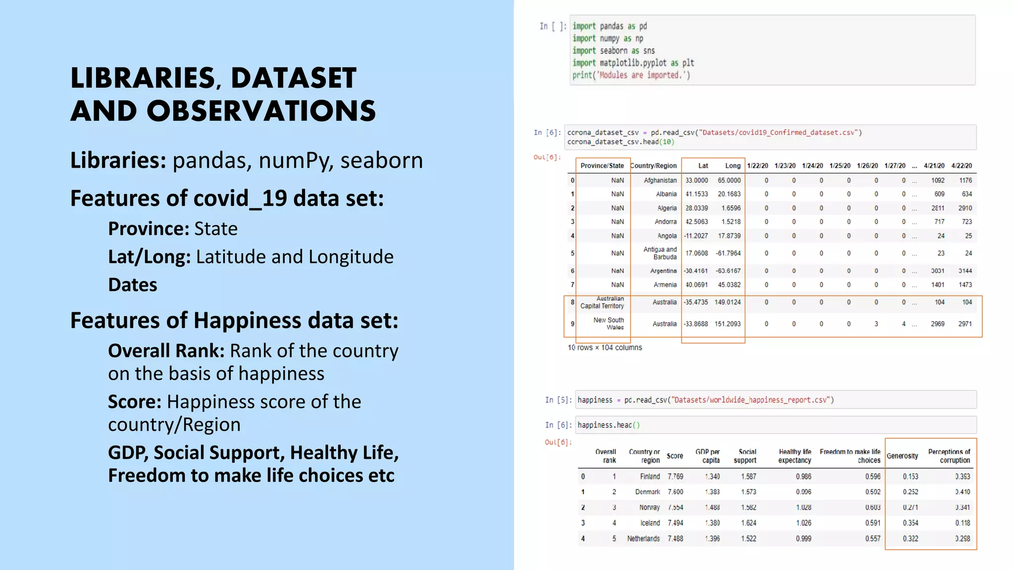Select the 'Perceptions of corruption' column header

click(949, 456)
